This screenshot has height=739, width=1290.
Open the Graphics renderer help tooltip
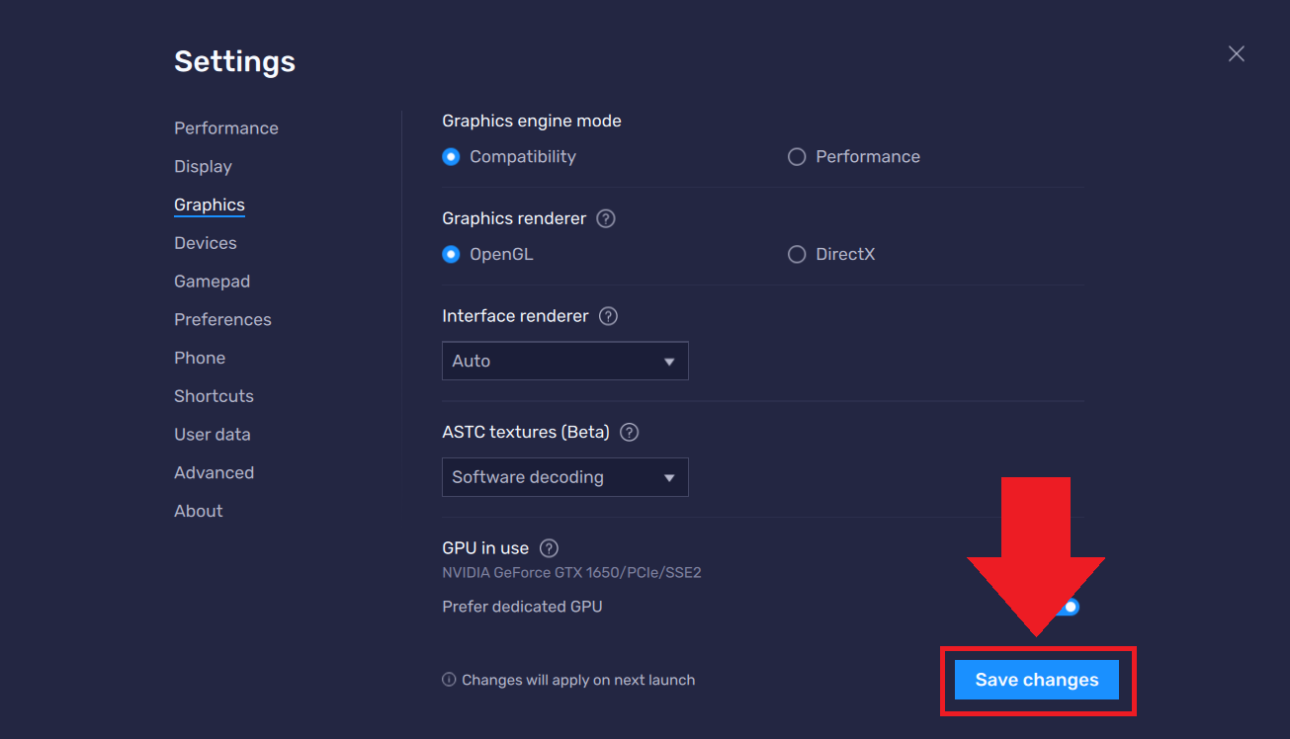coord(605,218)
